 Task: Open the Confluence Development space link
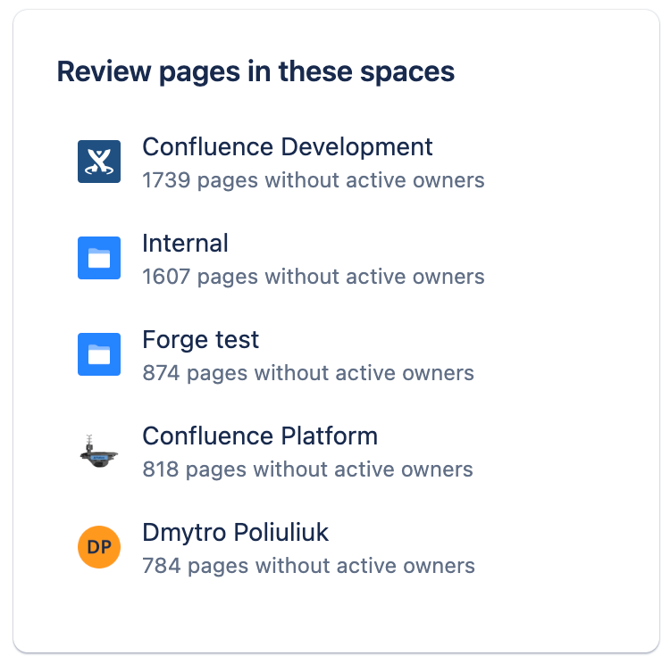(288, 147)
